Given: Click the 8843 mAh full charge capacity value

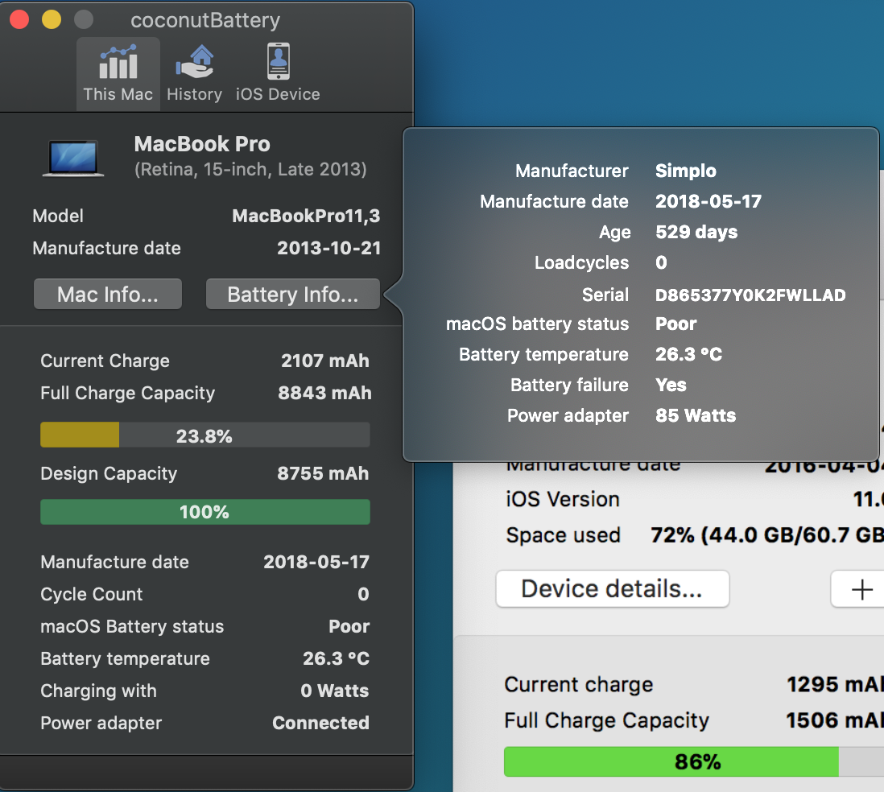Looking at the screenshot, I should [x=324, y=393].
